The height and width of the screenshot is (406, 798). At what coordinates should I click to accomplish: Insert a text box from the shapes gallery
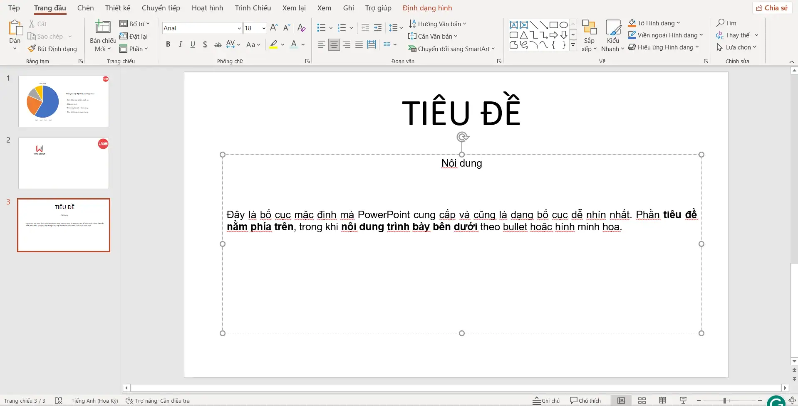pyautogui.click(x=514, y=25)
